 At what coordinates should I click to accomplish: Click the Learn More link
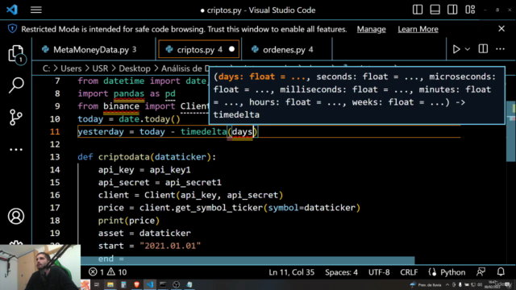(418, 29)
